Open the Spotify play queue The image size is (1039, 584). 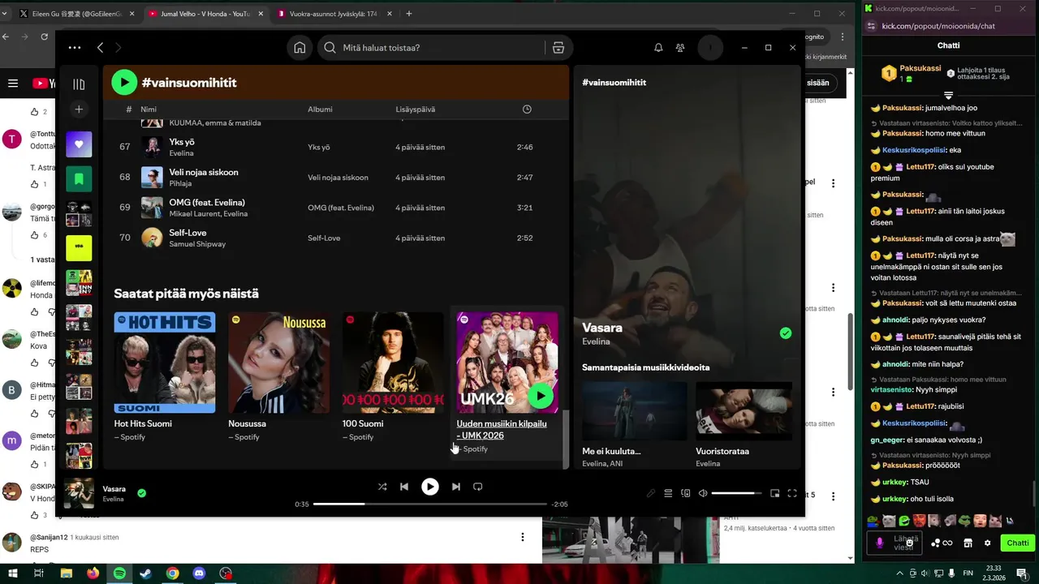pos(668,493)
